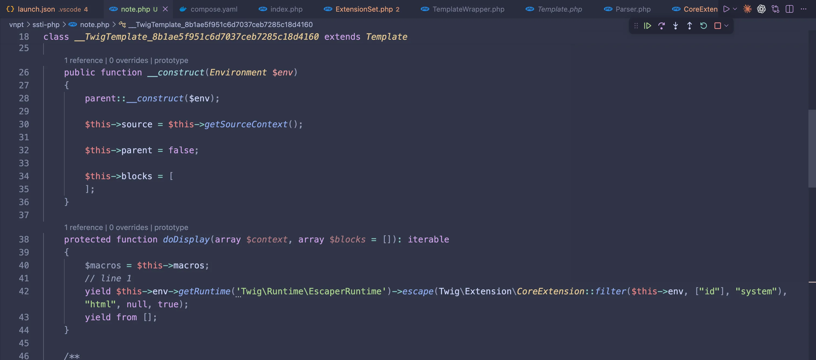Click 'prototype' code lens above __construct
816x360 pixels.
click(171, 60)
